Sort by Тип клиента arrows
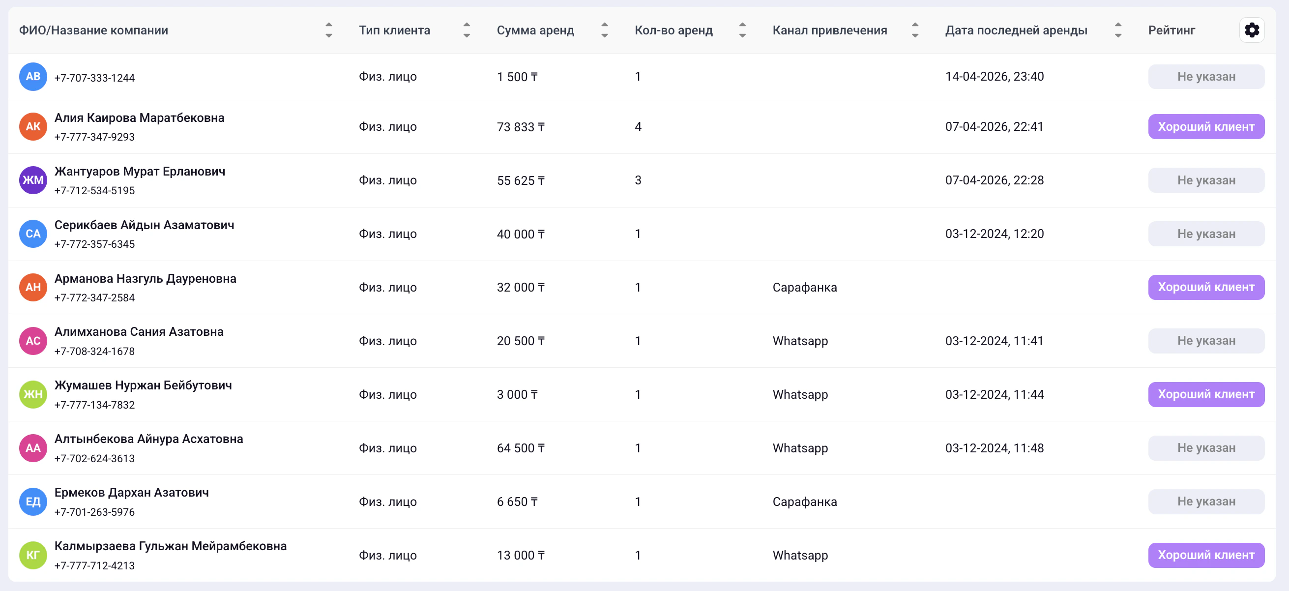The width and height of the screenshot is (1289, 591). tap(467, 30)
